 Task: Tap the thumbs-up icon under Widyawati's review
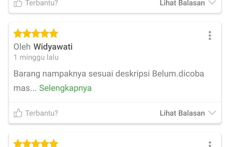pos(18,113)
